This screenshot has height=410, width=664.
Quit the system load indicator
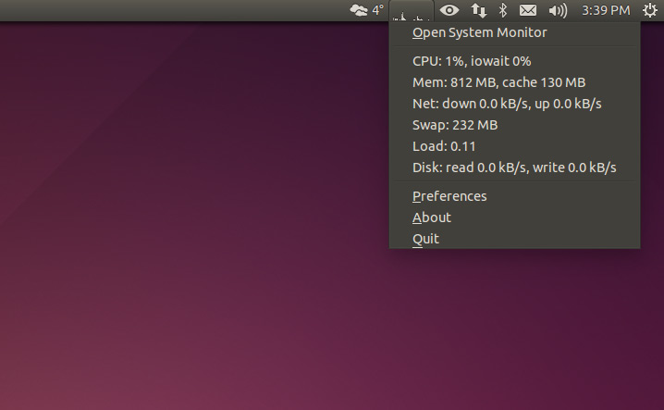(425, 239)
